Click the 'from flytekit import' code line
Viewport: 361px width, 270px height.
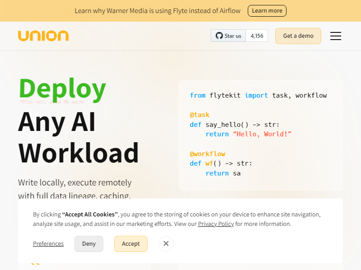(258, 95)
